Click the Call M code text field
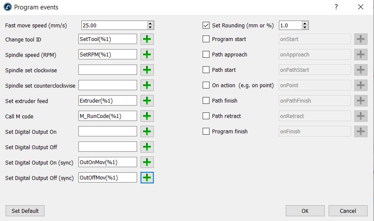This screenshot has width=374, height=221. (108, 116)
